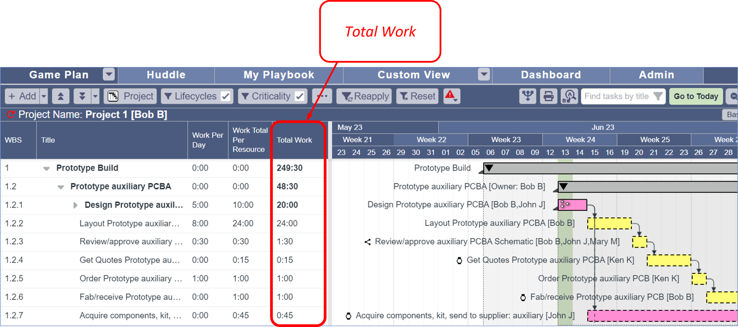This screenshot has width=738, height=327.
Task: Click the dependency network tree icon
Action: [527, 96]
